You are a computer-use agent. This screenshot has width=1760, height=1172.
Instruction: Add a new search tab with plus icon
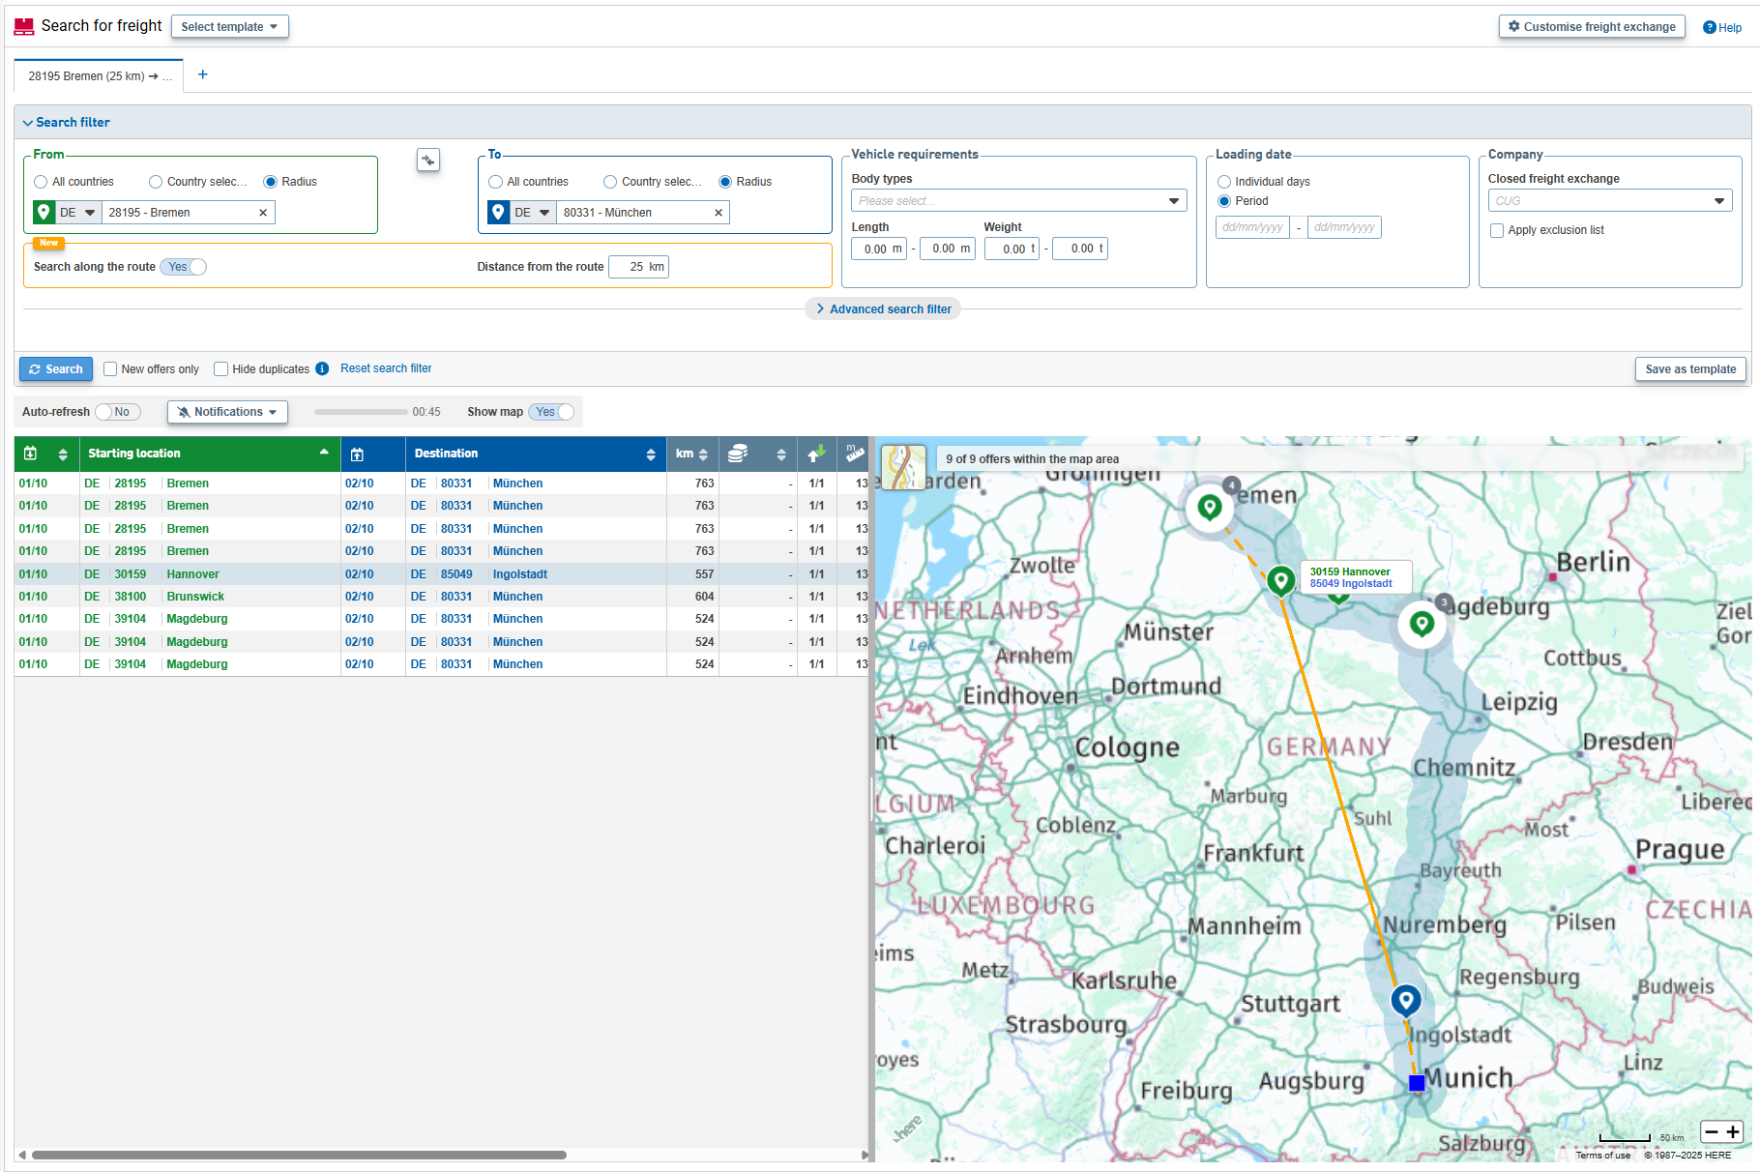click(x=203, y=74)
